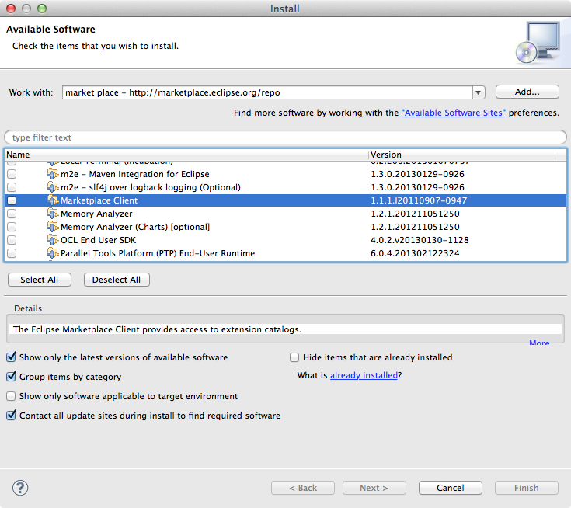571x508 pixels.
Task: Click the Memory Analyzer (Charts) feature icon
Action: pyautogui.click(x=53, y=227)
